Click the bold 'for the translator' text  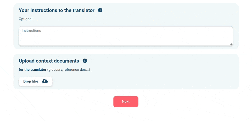pos(33,70)
